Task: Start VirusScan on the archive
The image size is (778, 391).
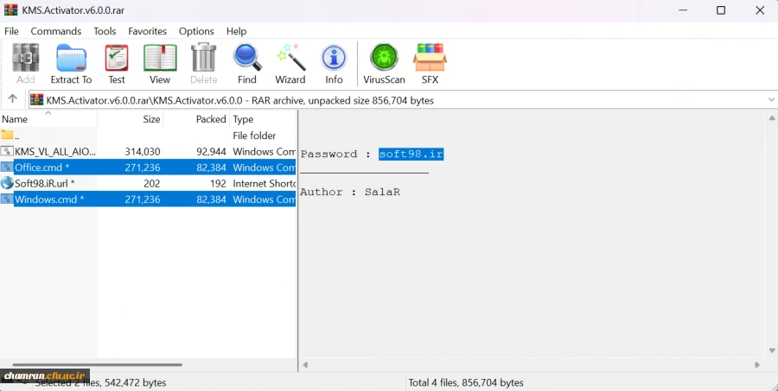Action: pyautogui.click(x=384, y=58)
